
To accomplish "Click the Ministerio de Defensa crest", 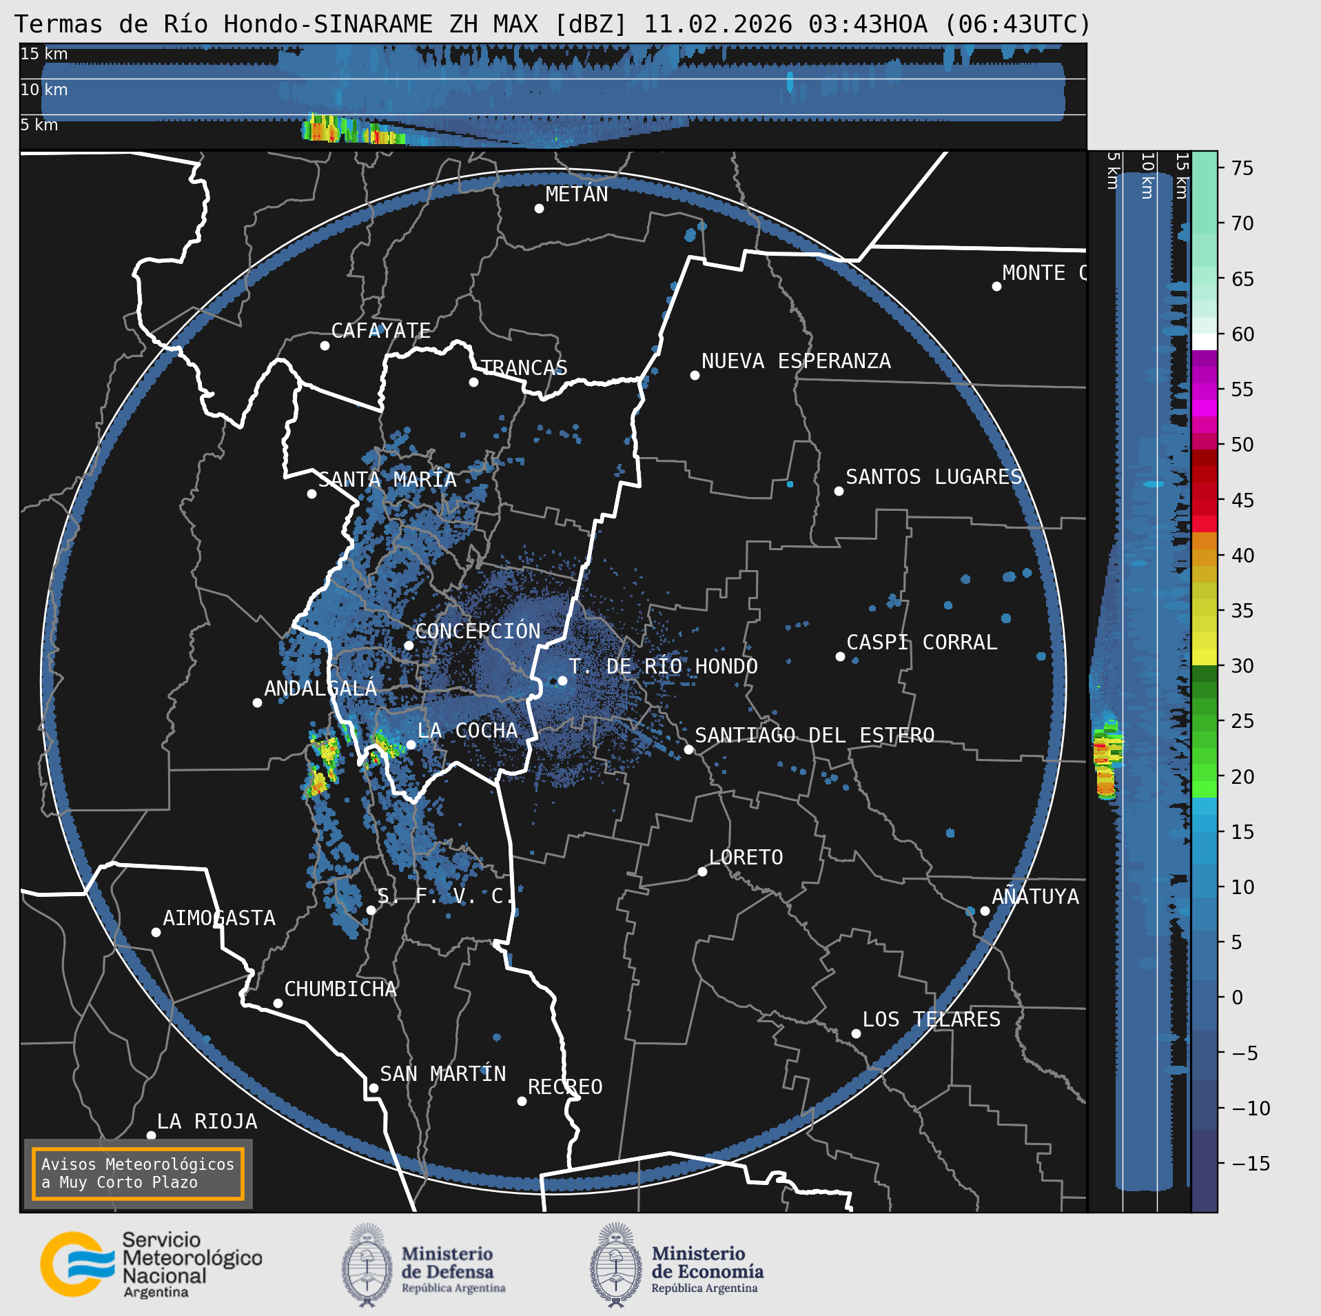I will [367, 1265].
